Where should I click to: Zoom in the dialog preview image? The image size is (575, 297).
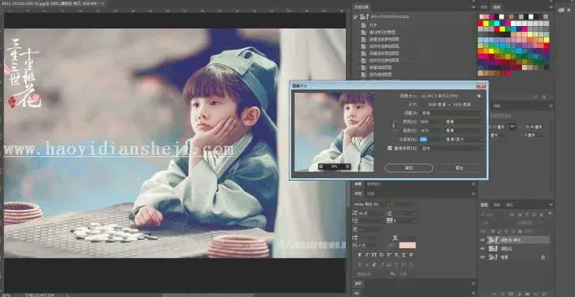tap(347, 167)
